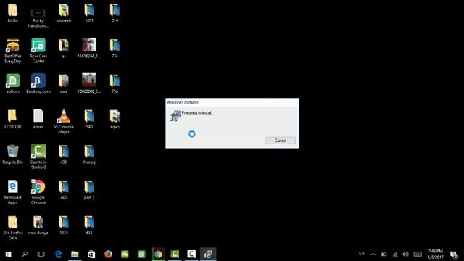
Task: Open volume control in tray
Action: click(406, 254)
